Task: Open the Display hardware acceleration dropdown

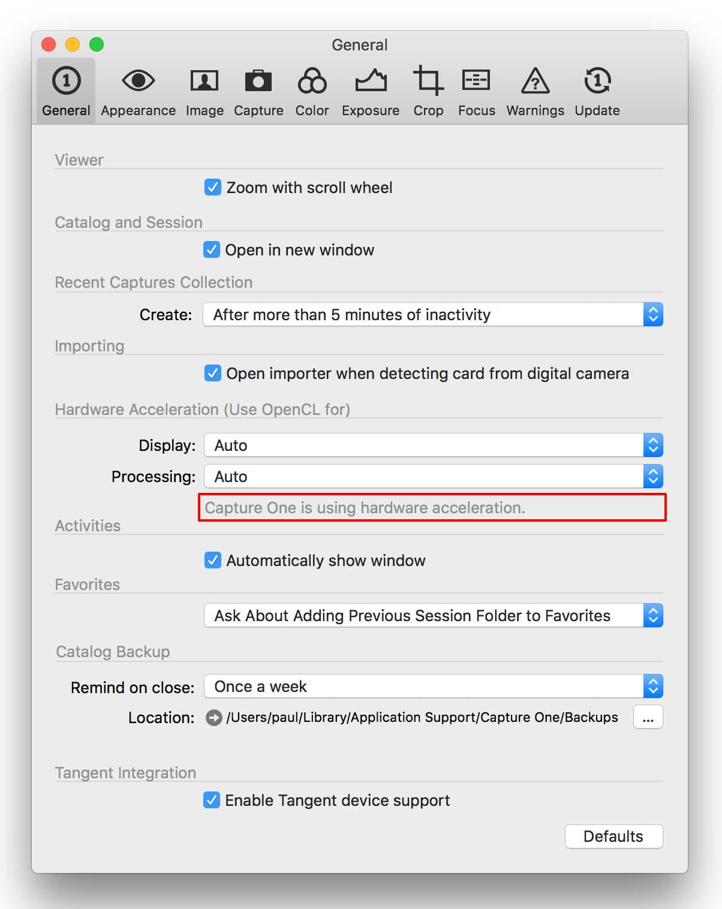Action: [433, 445]
